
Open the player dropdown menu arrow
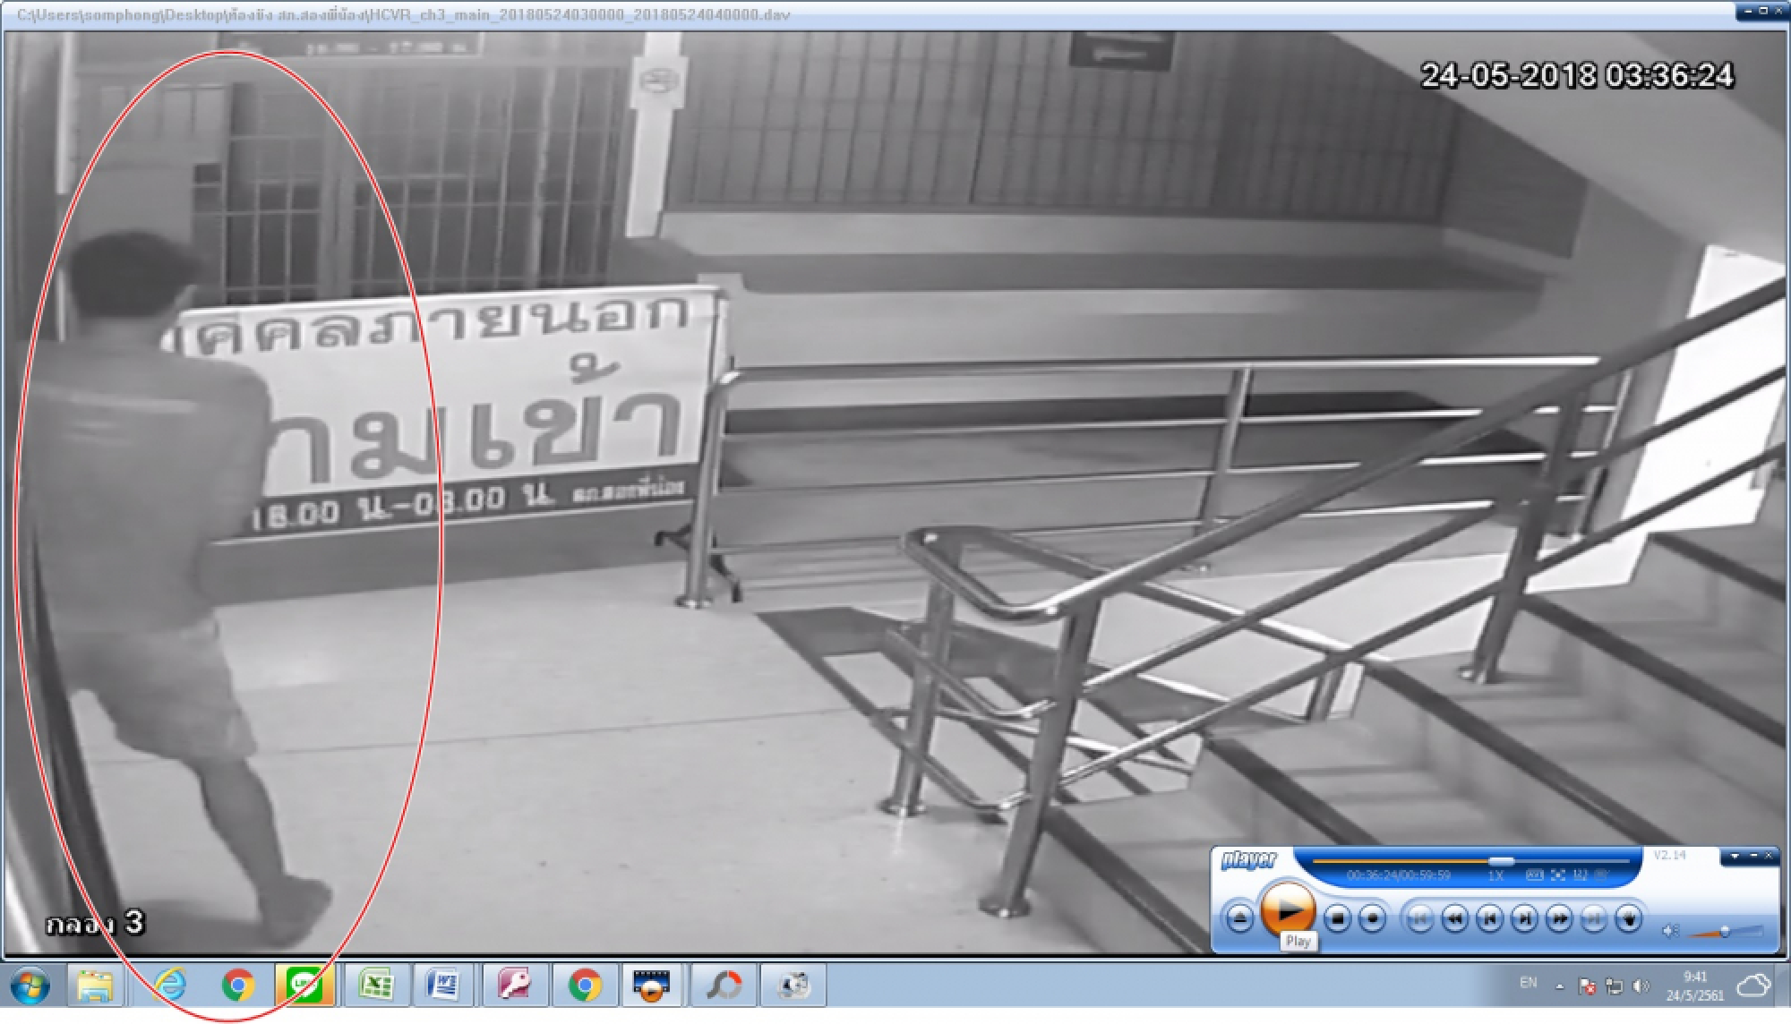[1735, 857]
